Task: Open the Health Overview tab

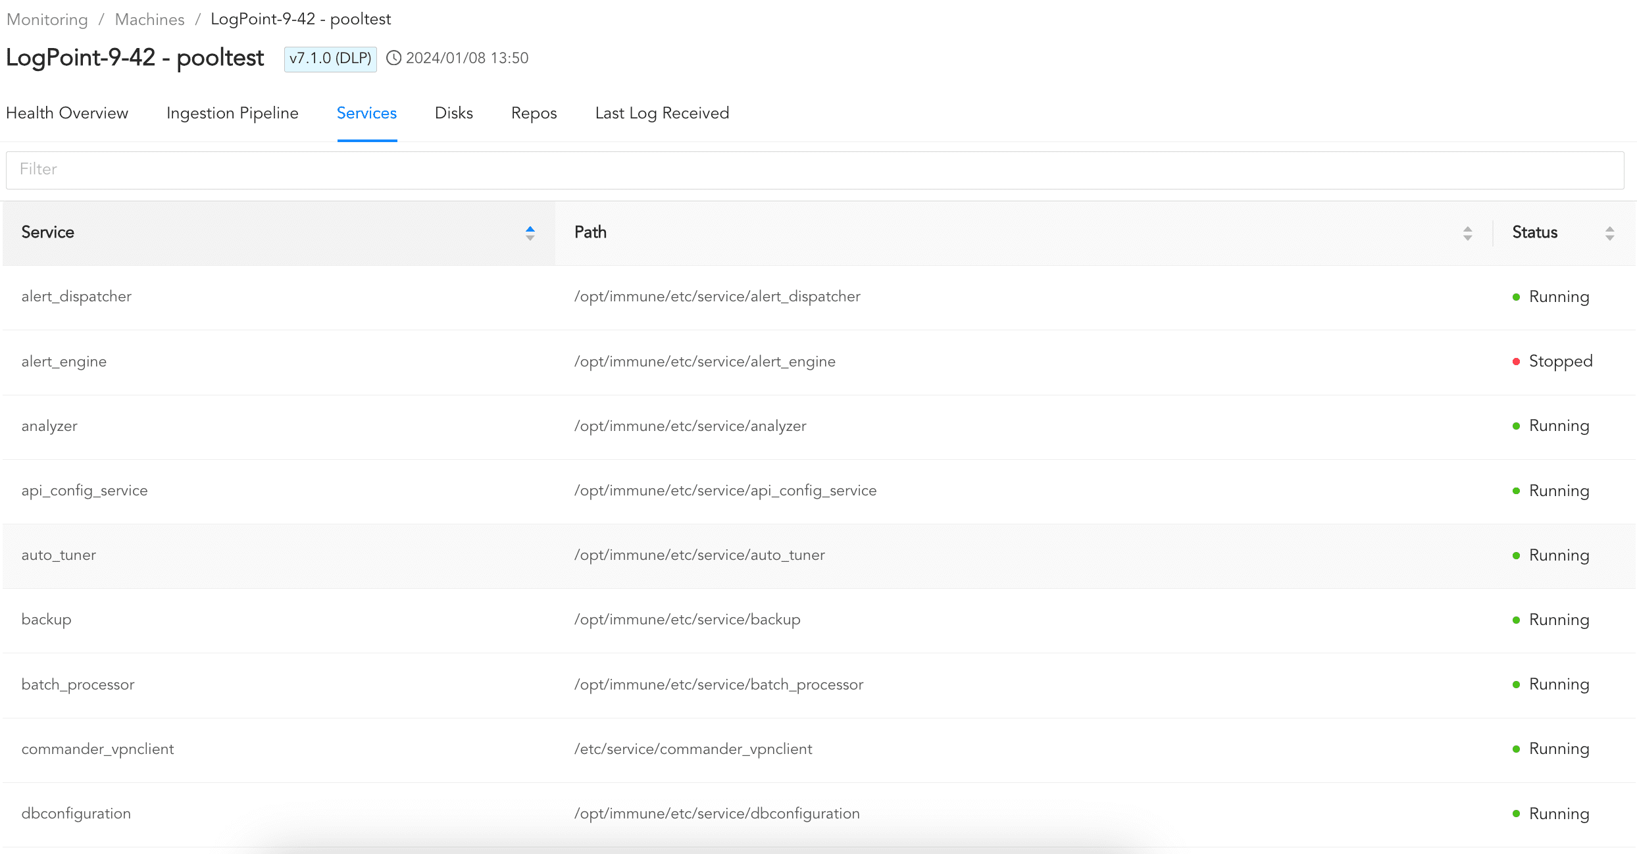Action: tap(67, 113)
